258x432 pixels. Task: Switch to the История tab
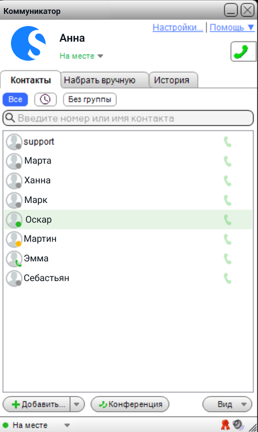tap(173, 80)
